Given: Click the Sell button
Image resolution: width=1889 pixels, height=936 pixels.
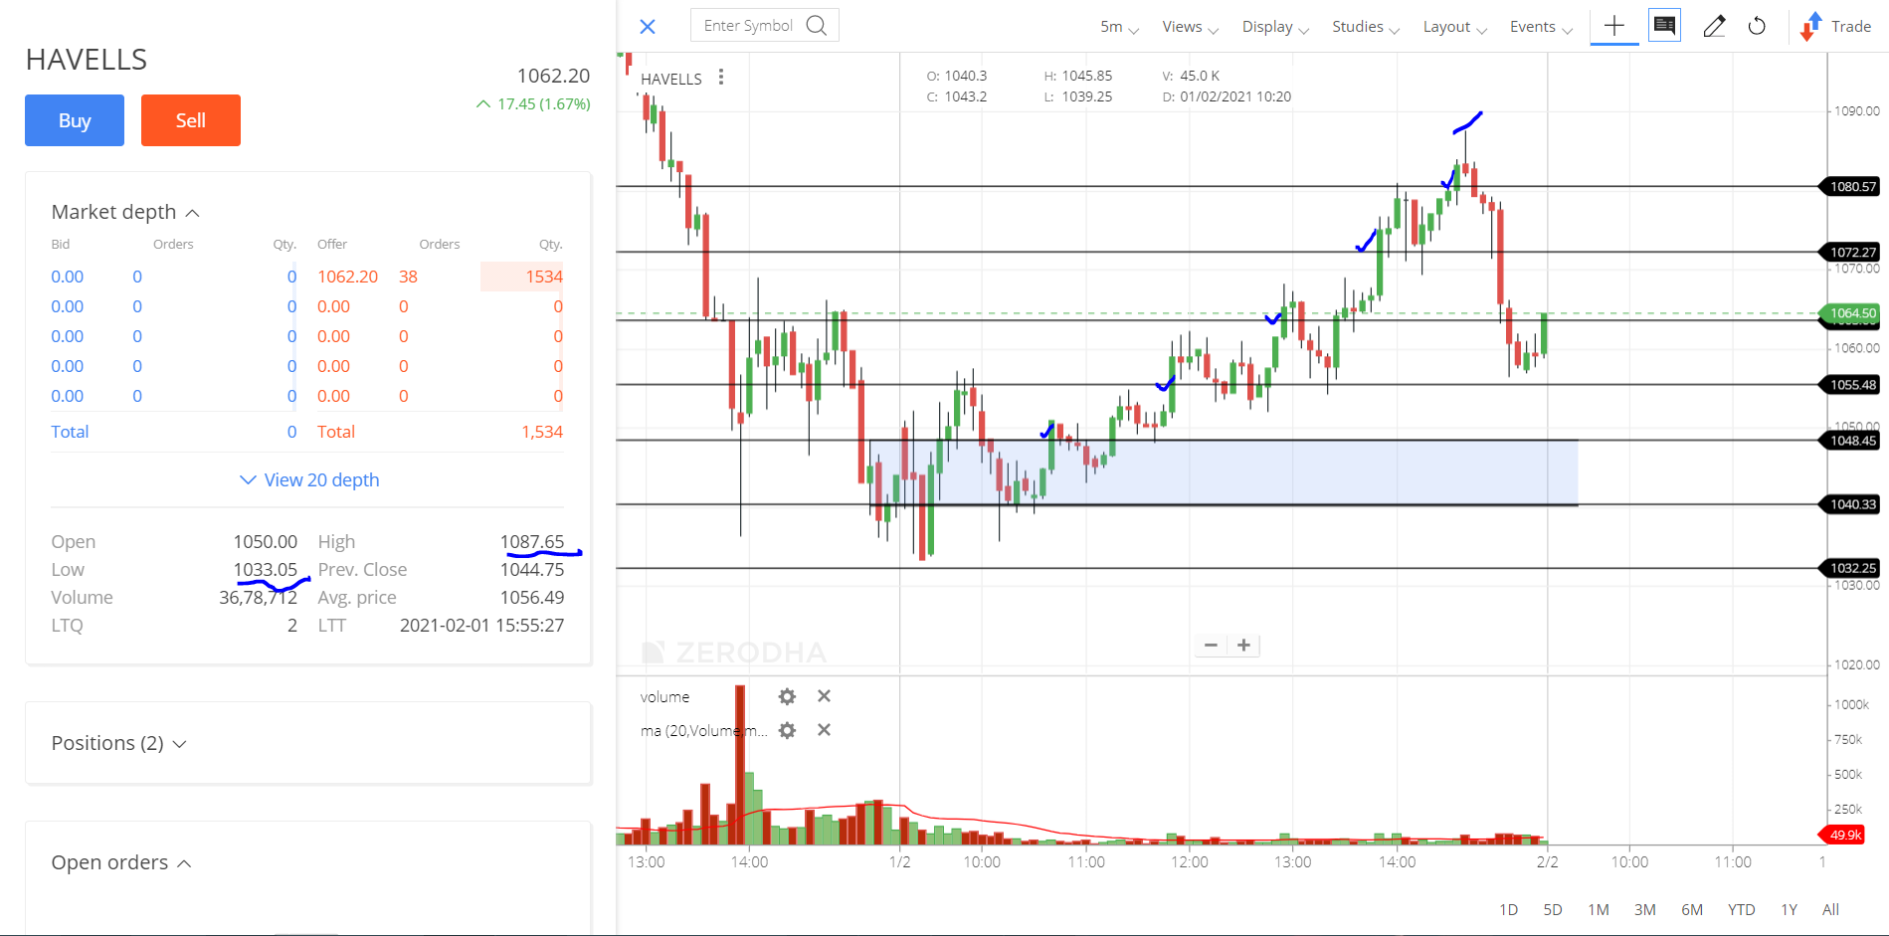Looking at the screenshot, I should tap(191, 120).
